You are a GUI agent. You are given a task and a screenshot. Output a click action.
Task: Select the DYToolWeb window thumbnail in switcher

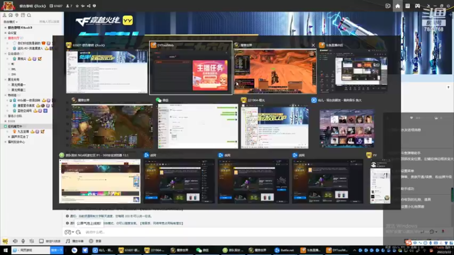pos(191,68)
